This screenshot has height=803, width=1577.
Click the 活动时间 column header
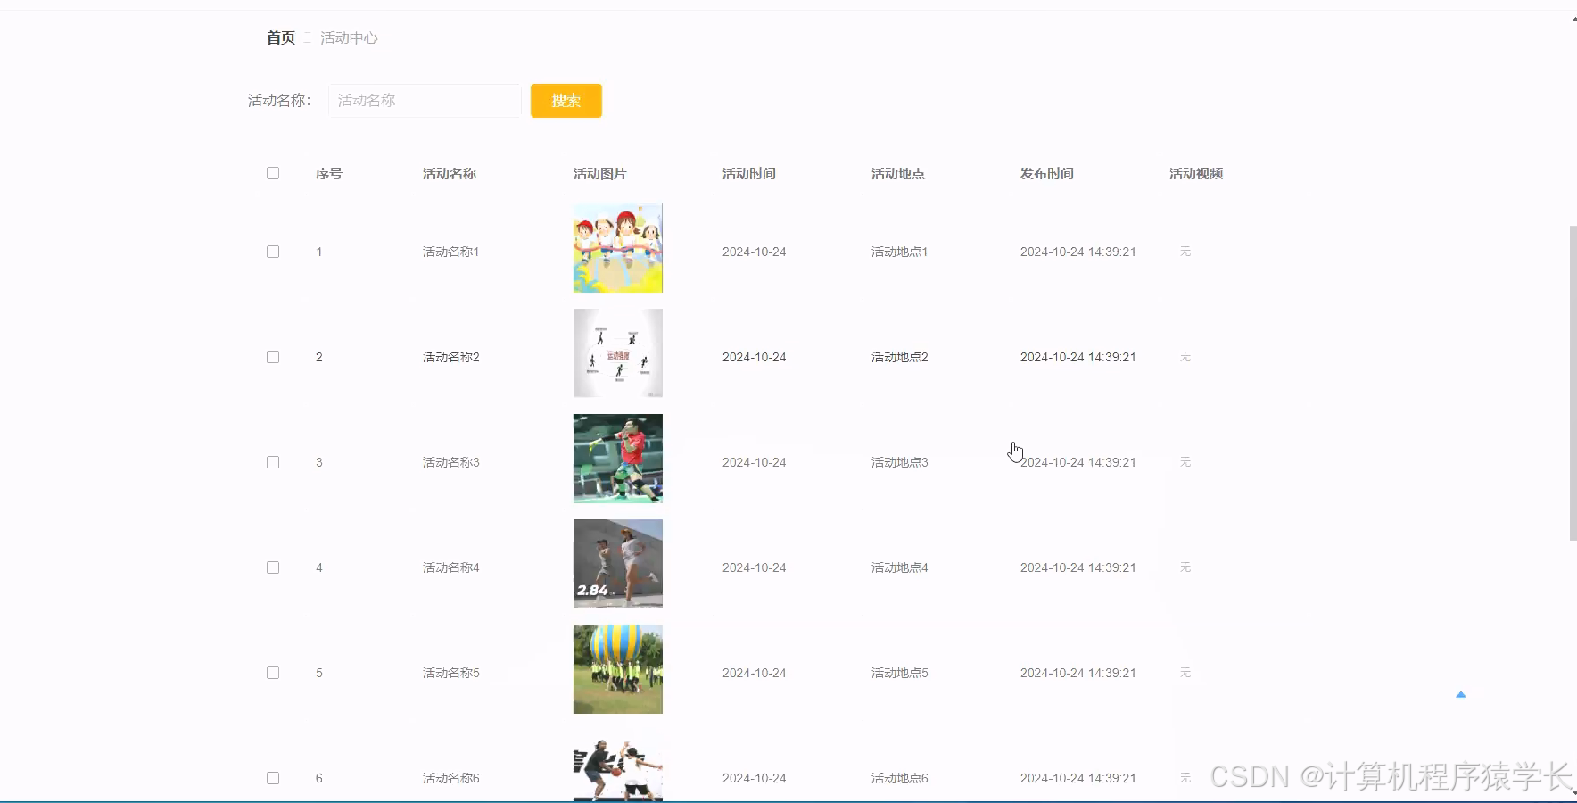pos(749,173)
